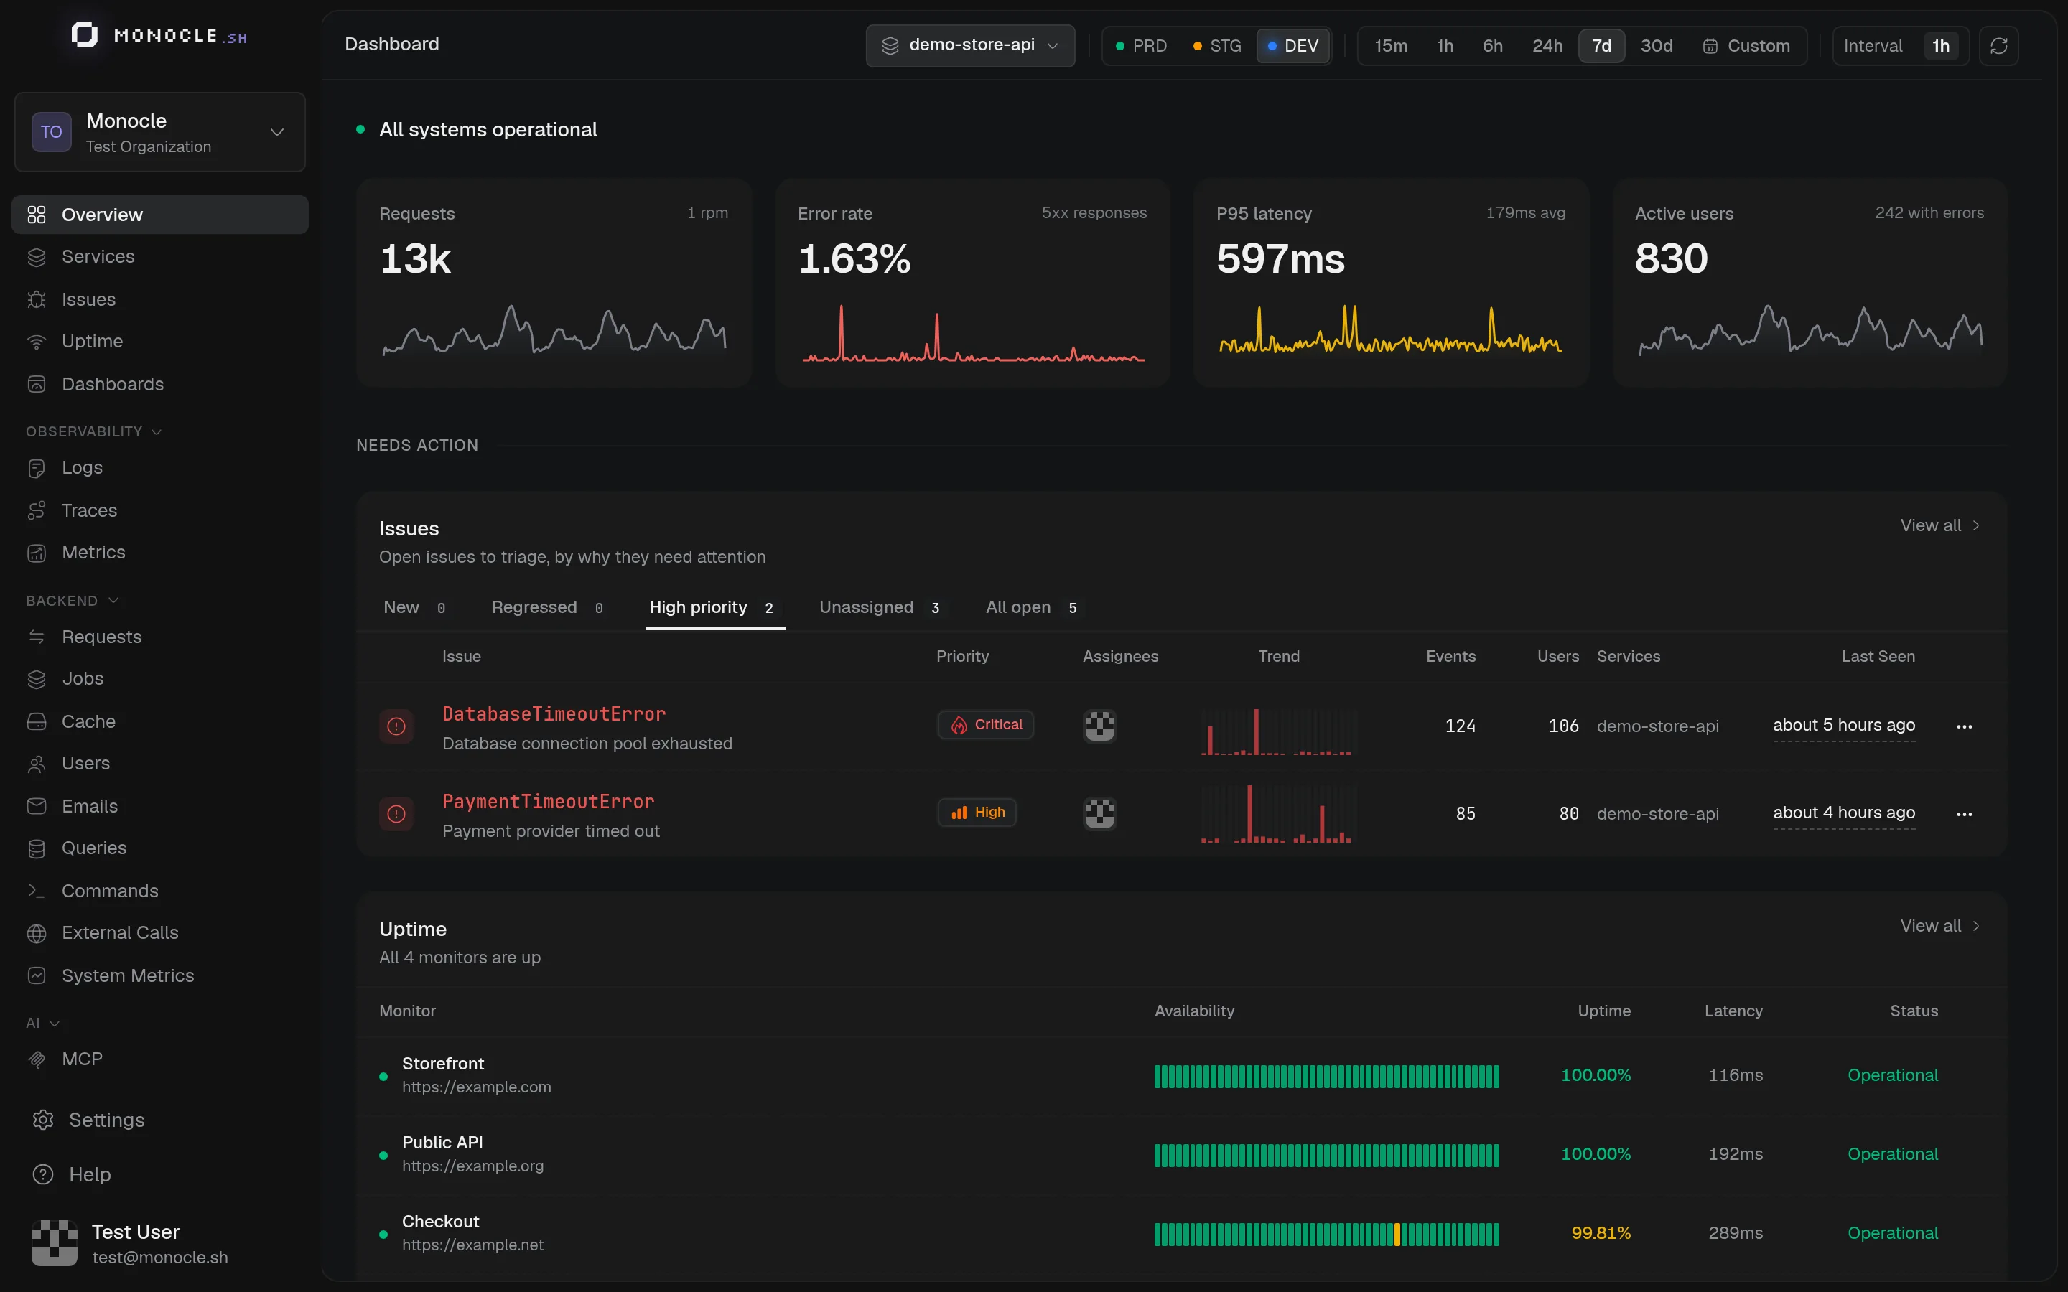Click the Services stack icon
Screen dimensions: 2068x1292
36,257
